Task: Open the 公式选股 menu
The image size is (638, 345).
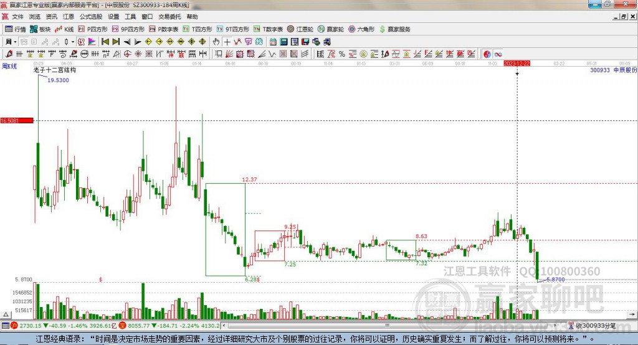Action: 91,17
